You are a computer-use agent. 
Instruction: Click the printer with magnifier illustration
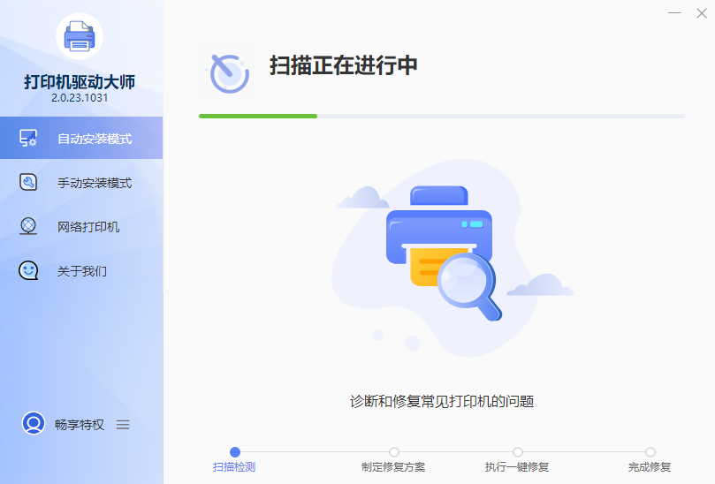click(x=442, y=252)
